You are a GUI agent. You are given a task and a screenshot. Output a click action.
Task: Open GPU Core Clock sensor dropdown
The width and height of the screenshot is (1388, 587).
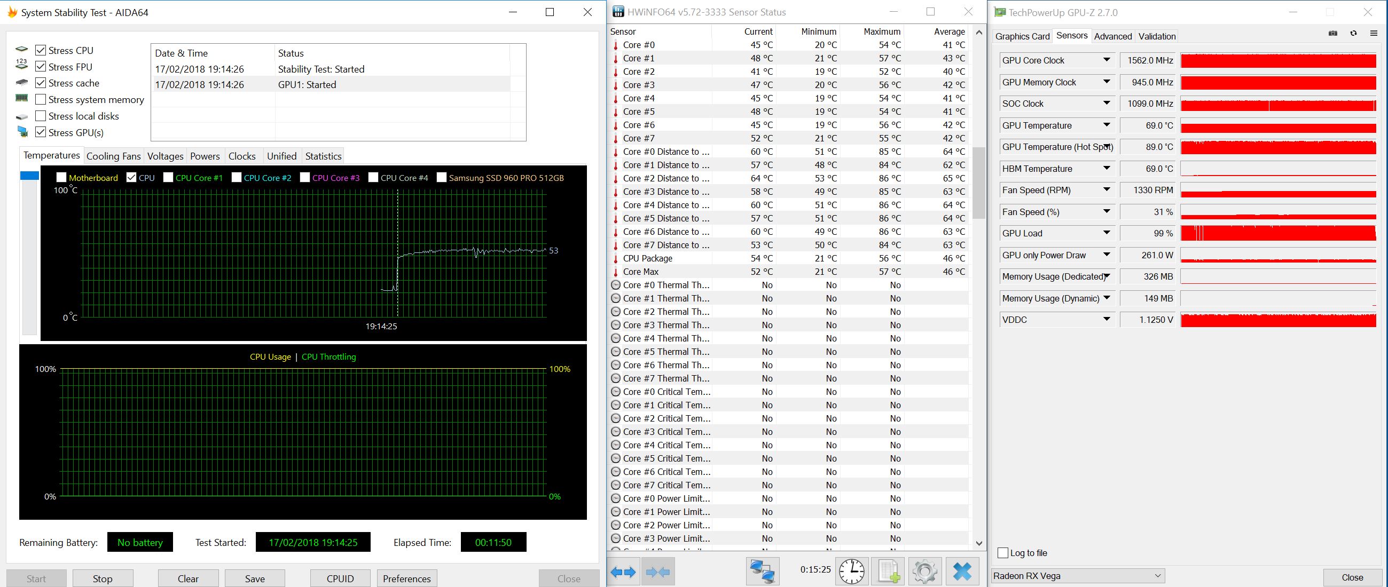[1107, 60]
